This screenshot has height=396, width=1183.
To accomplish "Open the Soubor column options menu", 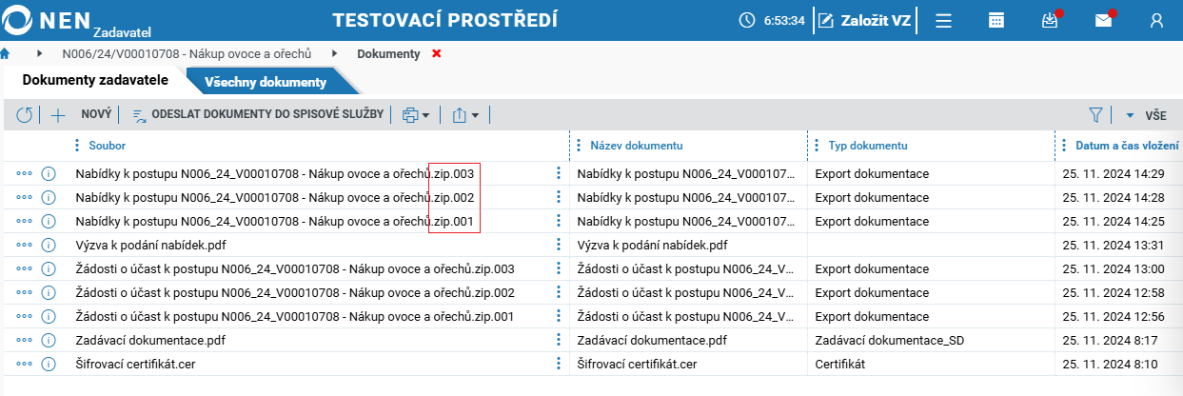I will coord(77,146).
